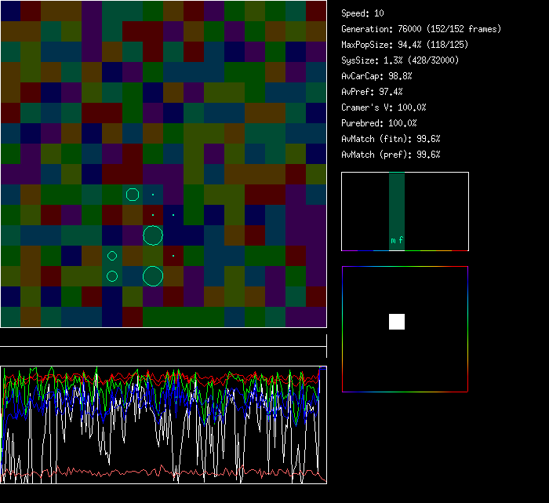Click the upper of two small circles
The height and width of the screenshot is (503, 549).
(x=112, y=256)
